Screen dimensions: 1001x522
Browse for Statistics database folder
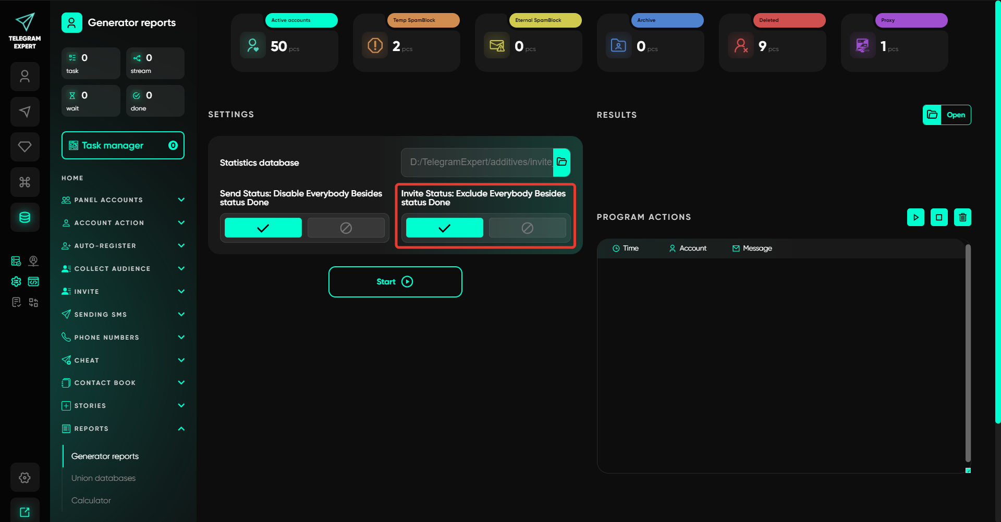561,162
